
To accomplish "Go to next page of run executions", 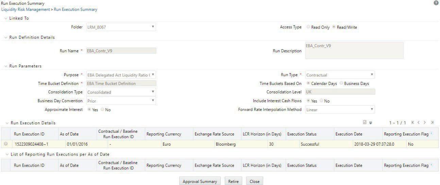I will pyautogui.click(x=425, y=123).
